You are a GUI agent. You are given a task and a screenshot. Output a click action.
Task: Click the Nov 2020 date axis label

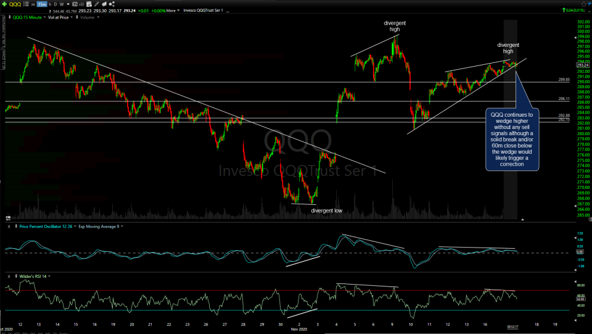click(x=298, y=329)
